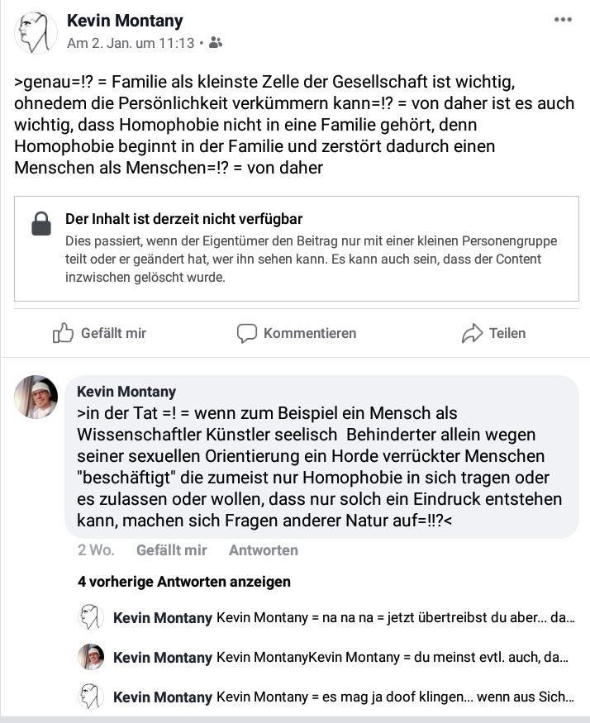
Task: Click the speech bubble Kommentieren icon
Action: (x=247, y=333)
